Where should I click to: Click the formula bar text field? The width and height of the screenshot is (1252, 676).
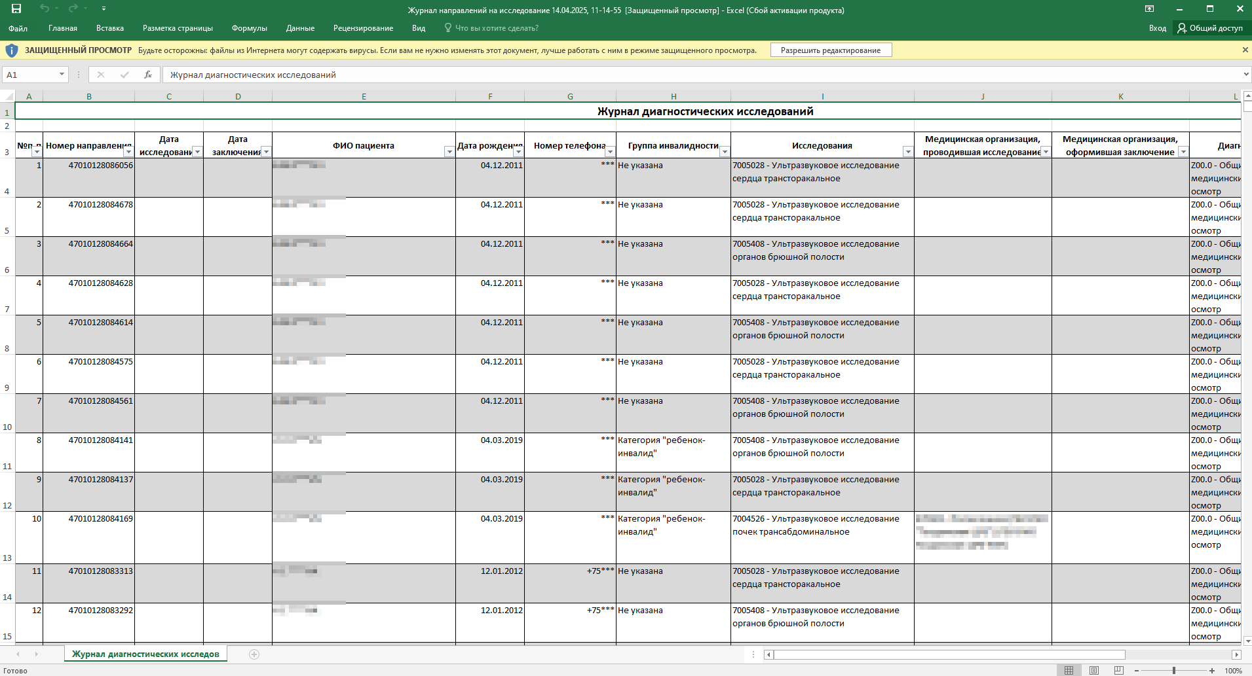pyautogui.click(x=701, y=75)
